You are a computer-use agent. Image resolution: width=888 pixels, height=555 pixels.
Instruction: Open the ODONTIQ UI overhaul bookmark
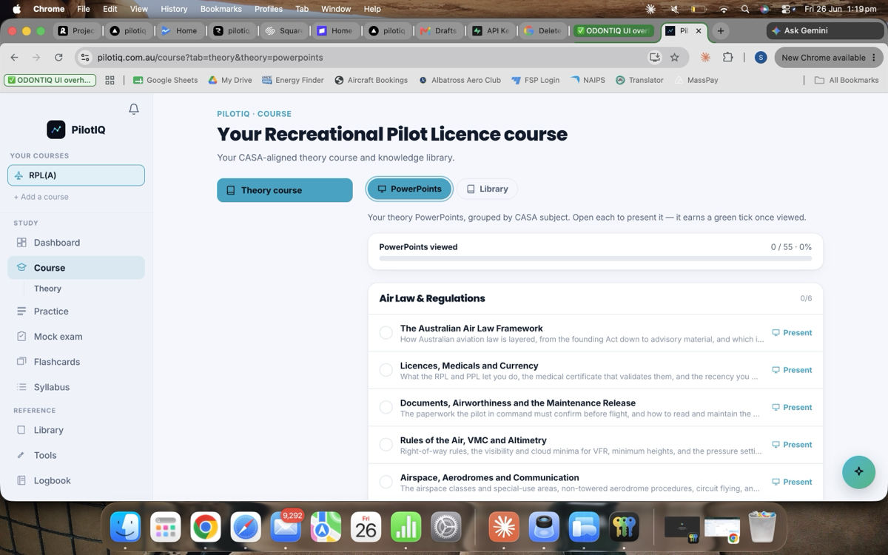click(x=50, y=80)
